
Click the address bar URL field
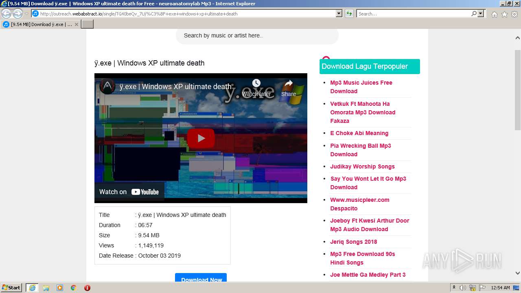coord(187,13)
